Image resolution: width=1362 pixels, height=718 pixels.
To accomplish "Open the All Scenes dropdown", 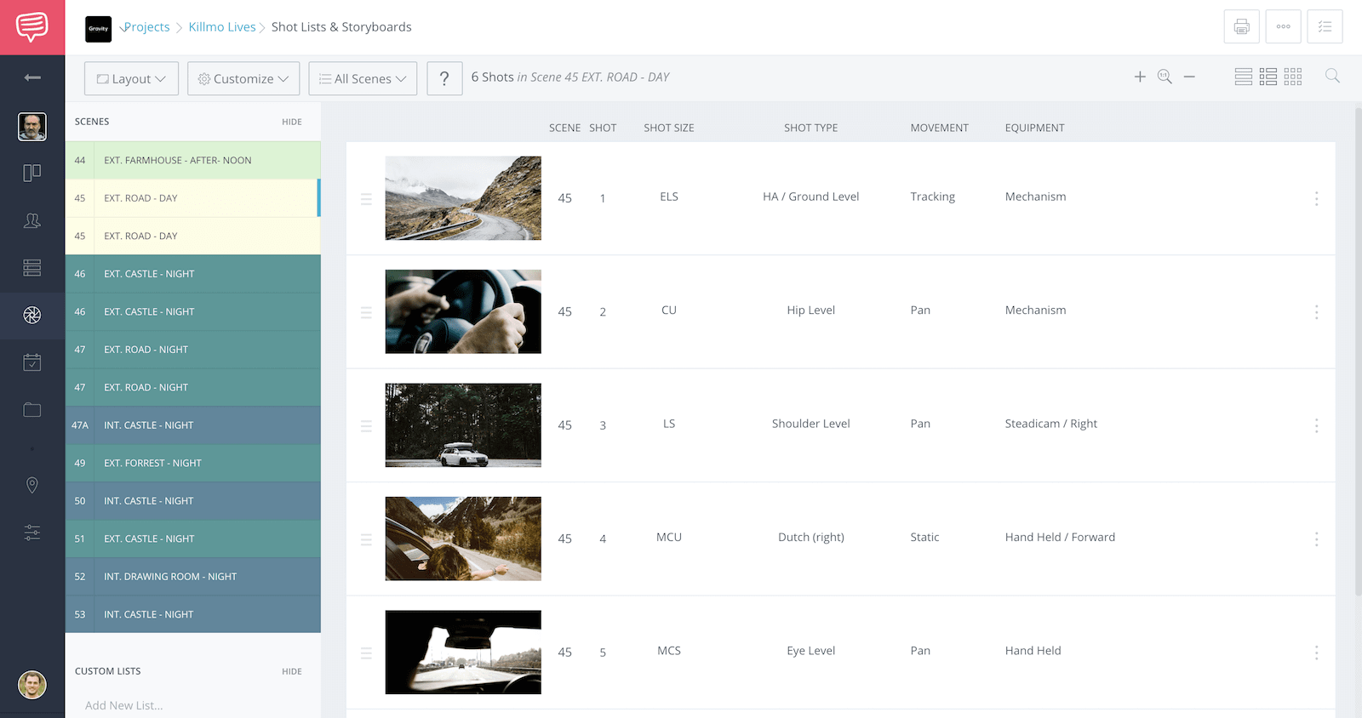I will 363,78.
